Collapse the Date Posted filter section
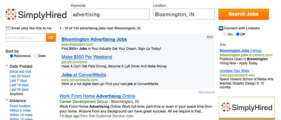 [7, 66]
